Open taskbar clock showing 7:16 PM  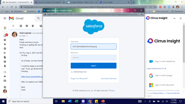point(173,101)
